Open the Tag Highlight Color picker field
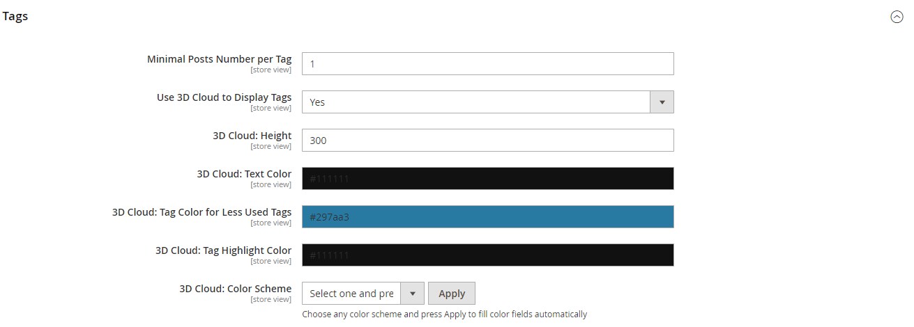This screenshot has width=914, height=327. point(487,255)
